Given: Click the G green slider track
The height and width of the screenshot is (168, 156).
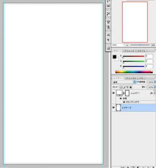Looking at the screenshot, I should click(133, 61).
